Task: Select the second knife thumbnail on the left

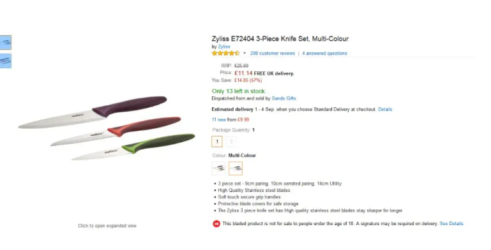Action: coord(5,61)
